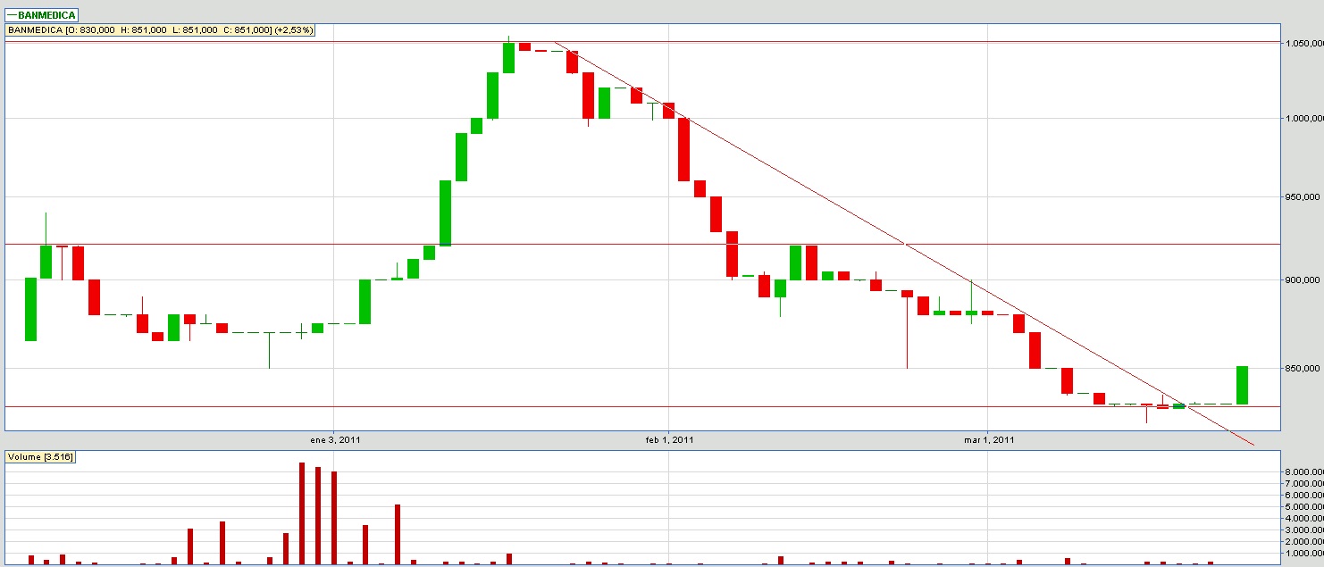The height and width of the screenshot is (567, 1324).
Task: Click the 1.000,000 volume axis label
Action: [1303, 554]
